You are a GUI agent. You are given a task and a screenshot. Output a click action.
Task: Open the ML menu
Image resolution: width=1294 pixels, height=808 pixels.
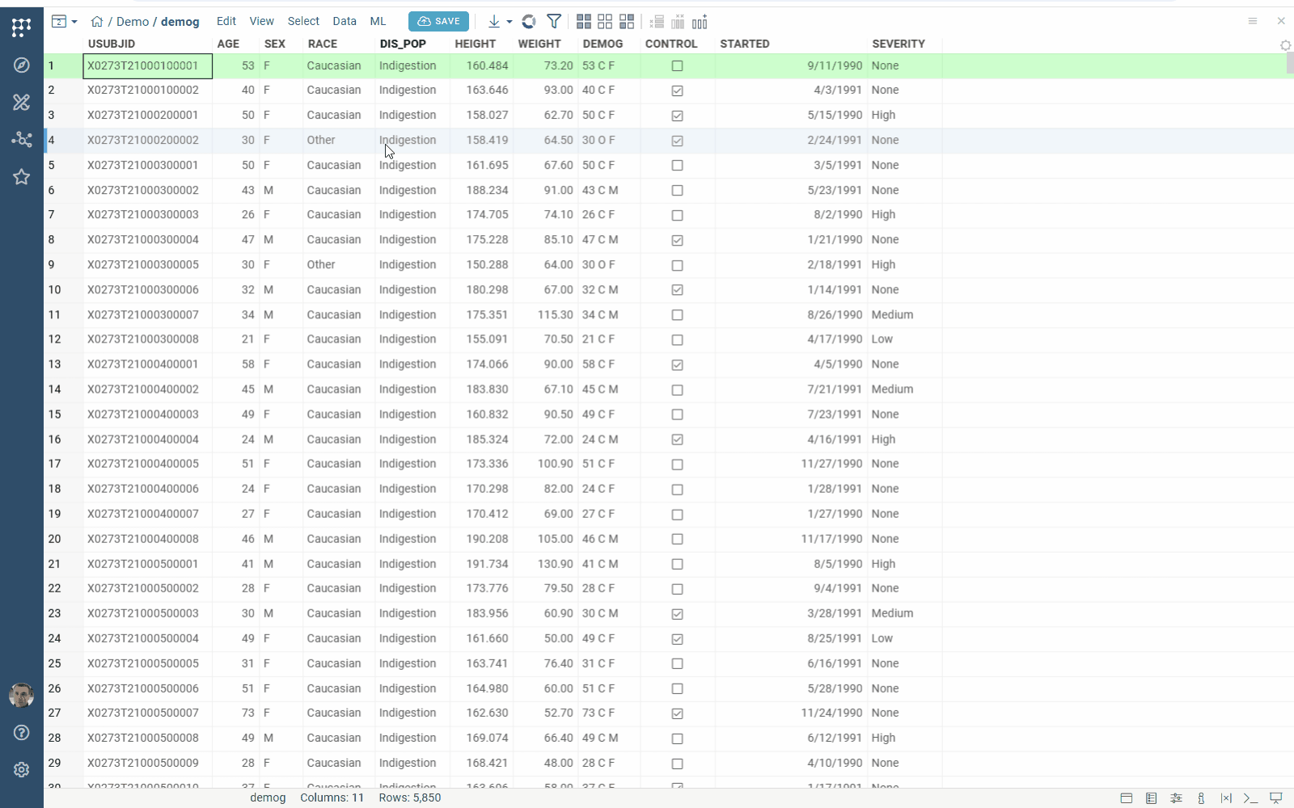[x=378, y=21]
